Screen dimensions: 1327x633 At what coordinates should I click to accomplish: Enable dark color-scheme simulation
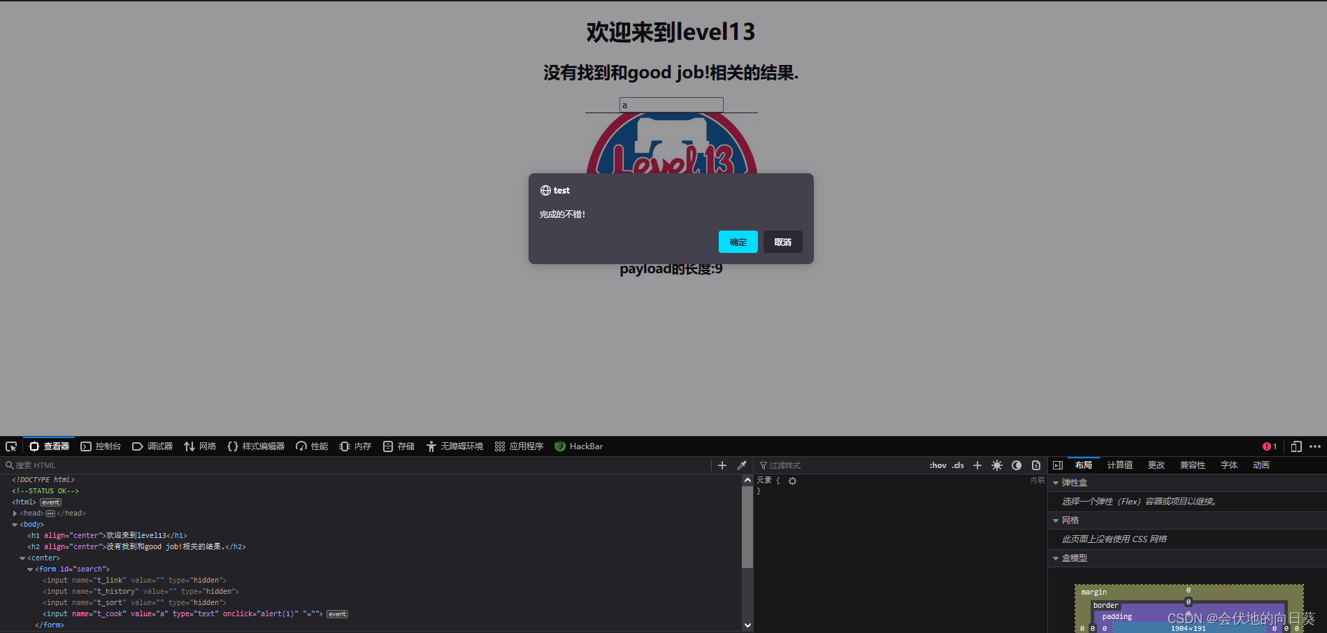pos(1016,465)
